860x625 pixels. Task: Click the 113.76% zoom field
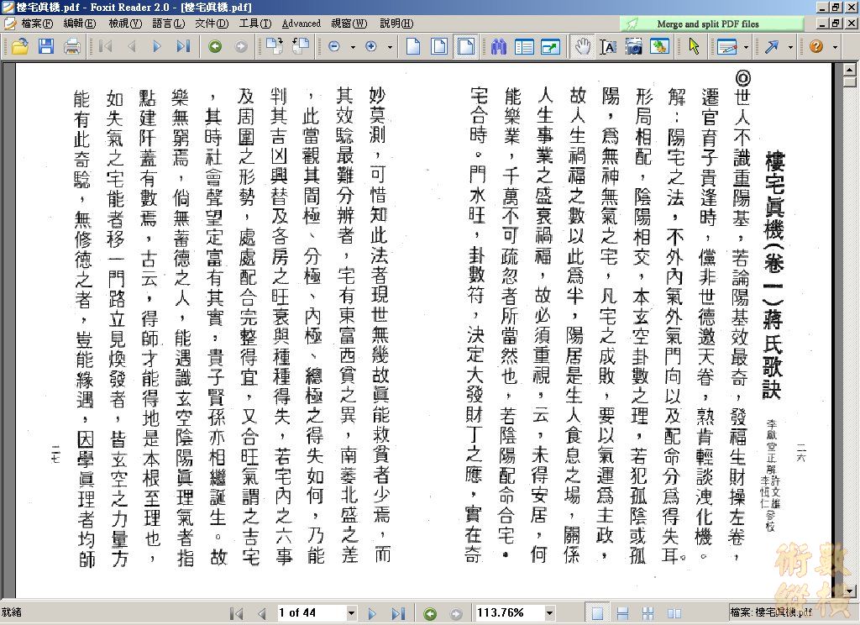(509, 613)
